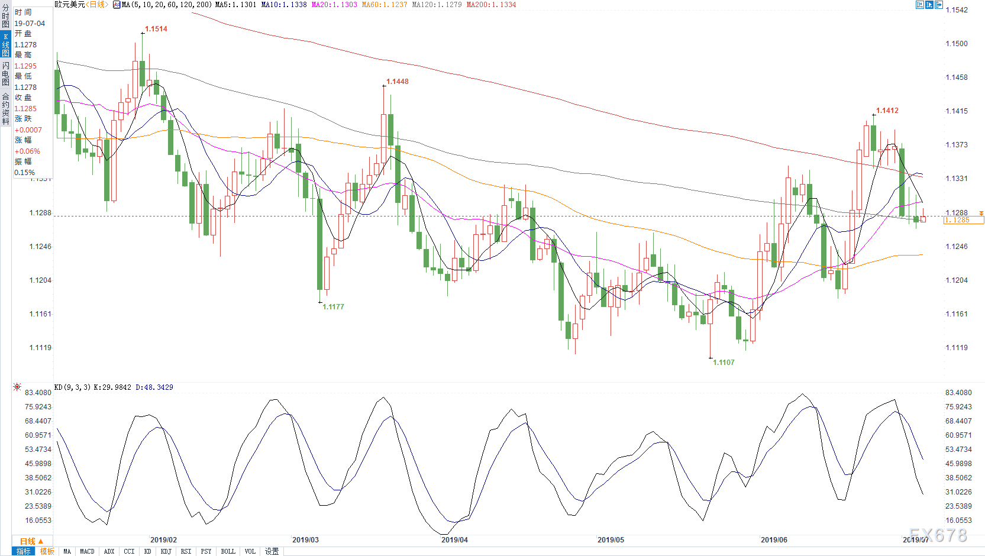
Task: Click the +0.06% change percent value
Action: coord(27,151)
